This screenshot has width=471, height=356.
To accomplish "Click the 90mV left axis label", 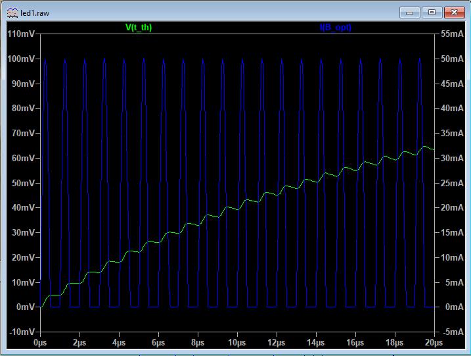I will (x=23, y=84).
